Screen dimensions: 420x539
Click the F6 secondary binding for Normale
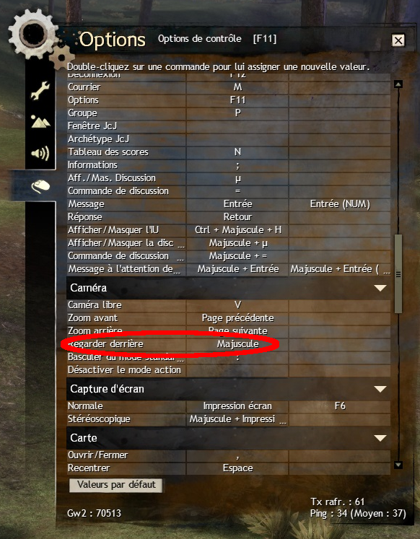[x=340, y=406]
